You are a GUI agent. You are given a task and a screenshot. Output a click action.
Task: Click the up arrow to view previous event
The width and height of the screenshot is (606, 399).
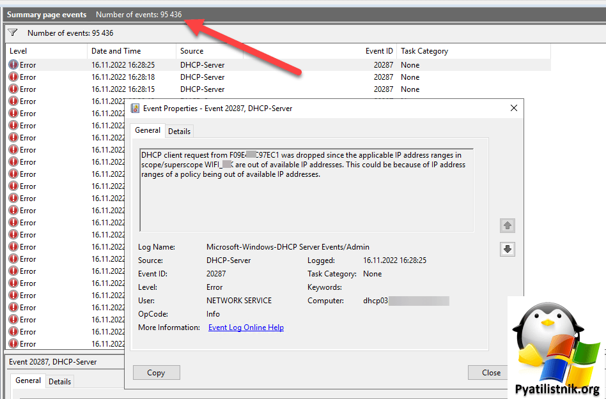tap(507, 225)
